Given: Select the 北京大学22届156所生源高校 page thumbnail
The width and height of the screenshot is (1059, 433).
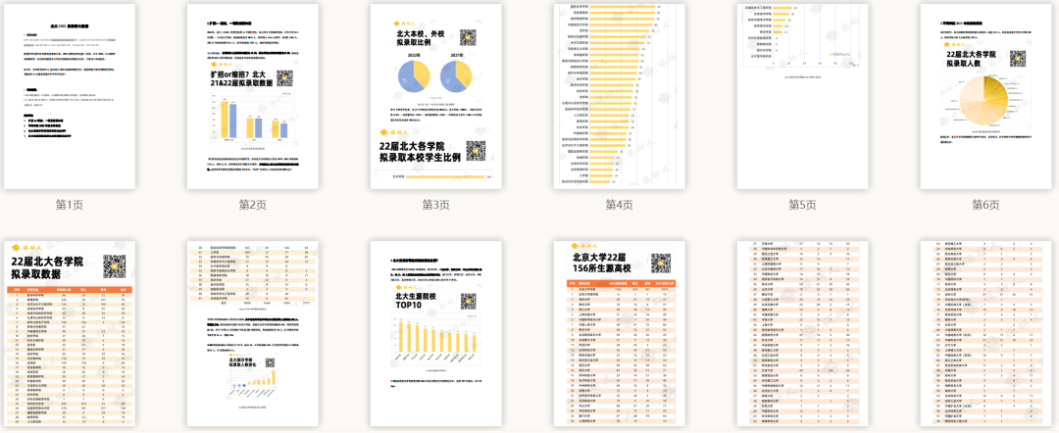Looking at the screenshot, I should [x=620, y=334].
